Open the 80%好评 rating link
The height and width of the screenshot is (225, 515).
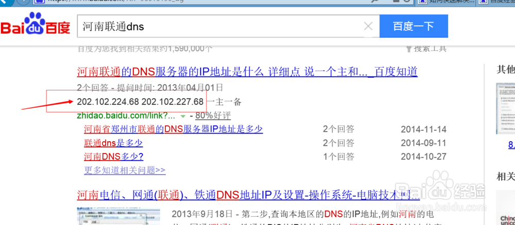[213, 116]
